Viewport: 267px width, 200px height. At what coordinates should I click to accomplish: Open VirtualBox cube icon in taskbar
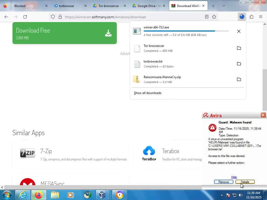102,195
